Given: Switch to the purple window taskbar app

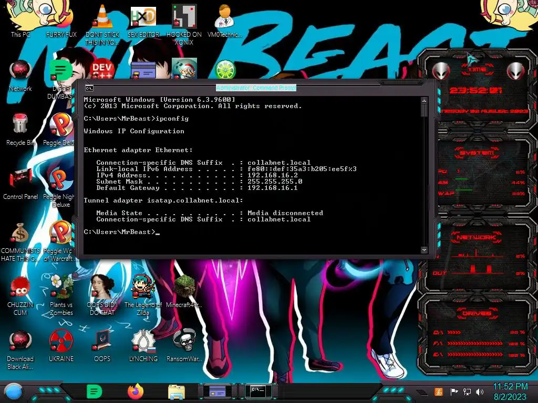Looking at the screenshot, I should click(218, 391).
